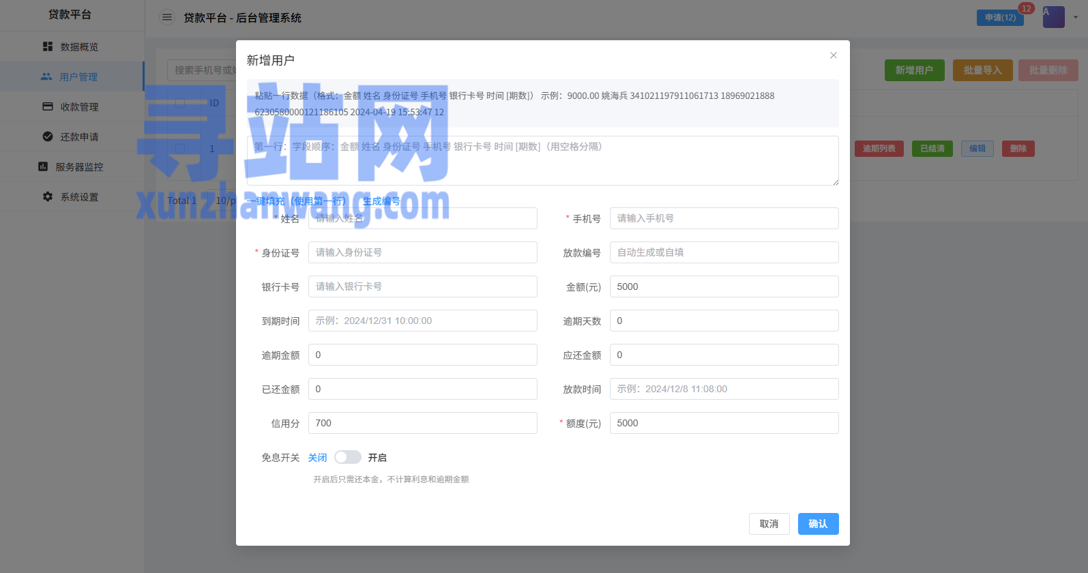
Task: Click the 收款管理 card icon
Action: tap(48, 106)
